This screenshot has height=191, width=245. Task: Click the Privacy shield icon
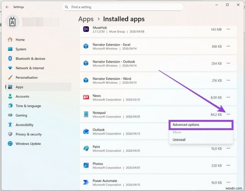click(10, 134)
